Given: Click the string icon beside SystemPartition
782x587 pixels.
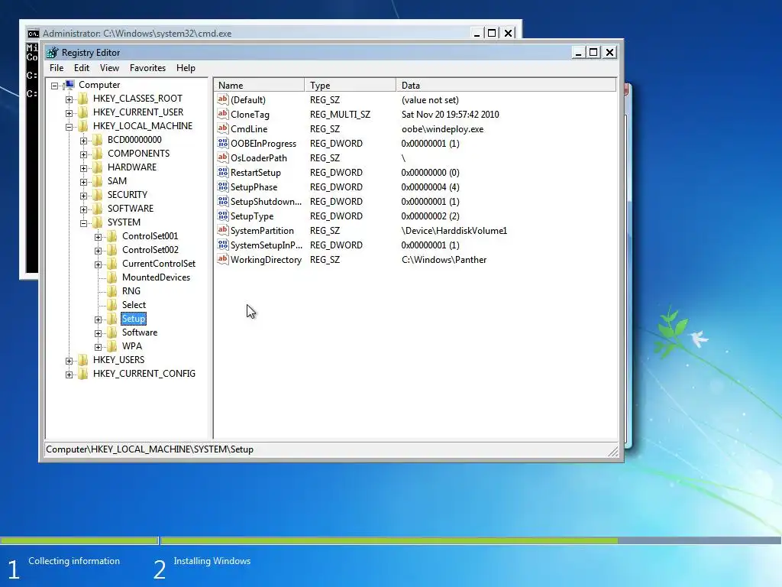Looking at the screenshot, I should (223, 230).
